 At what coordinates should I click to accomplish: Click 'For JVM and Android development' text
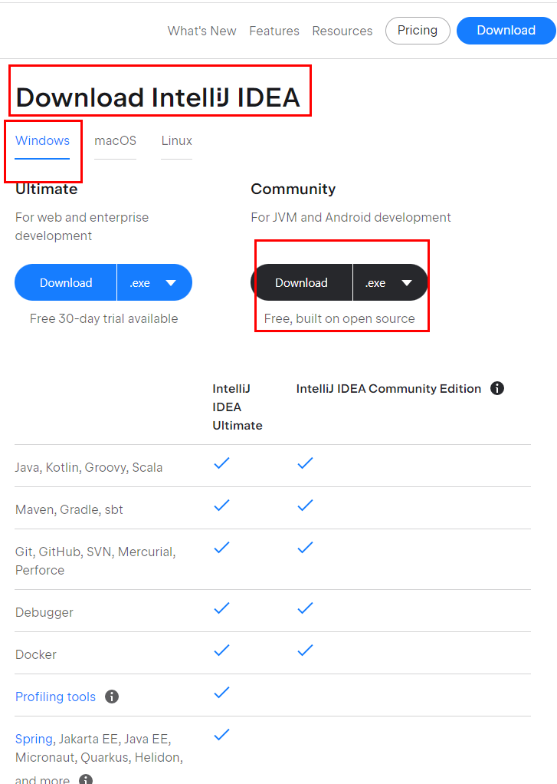(x=351, y=218)
